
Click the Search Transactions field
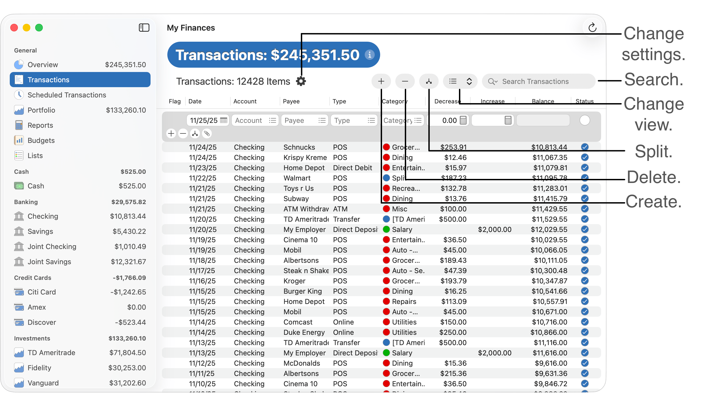(538, 81)
